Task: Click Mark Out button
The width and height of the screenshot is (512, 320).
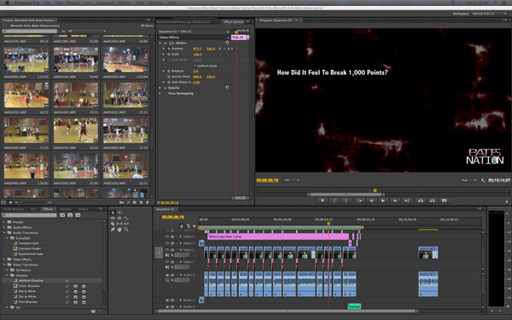Action: 346,201
